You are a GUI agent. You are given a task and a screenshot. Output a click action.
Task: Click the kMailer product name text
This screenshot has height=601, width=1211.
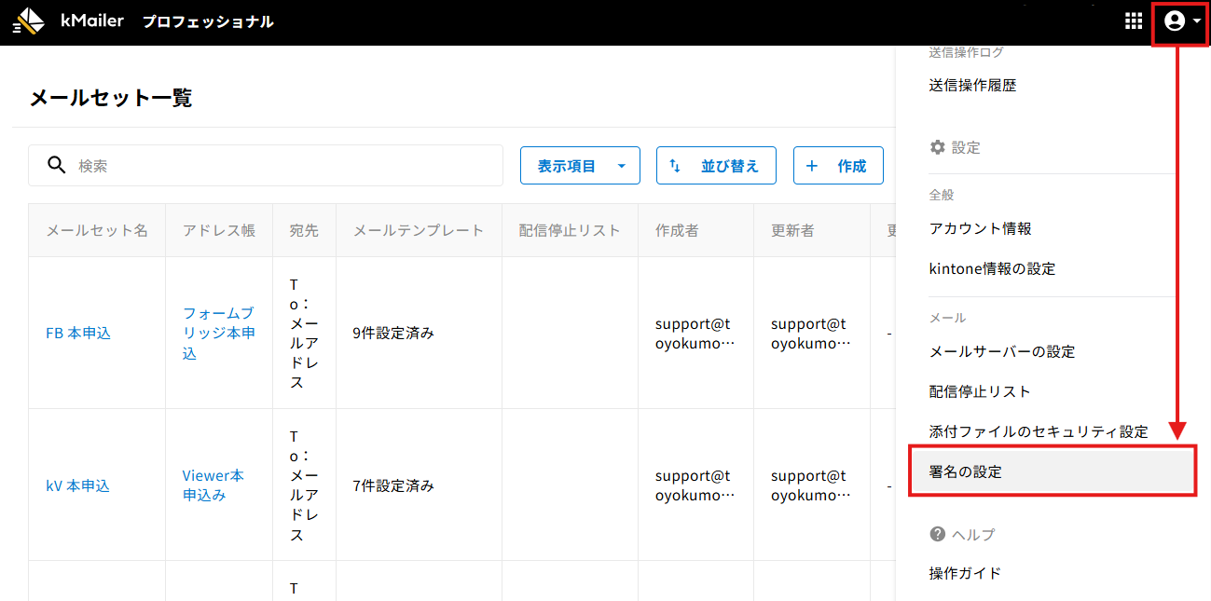coord(92,20)
